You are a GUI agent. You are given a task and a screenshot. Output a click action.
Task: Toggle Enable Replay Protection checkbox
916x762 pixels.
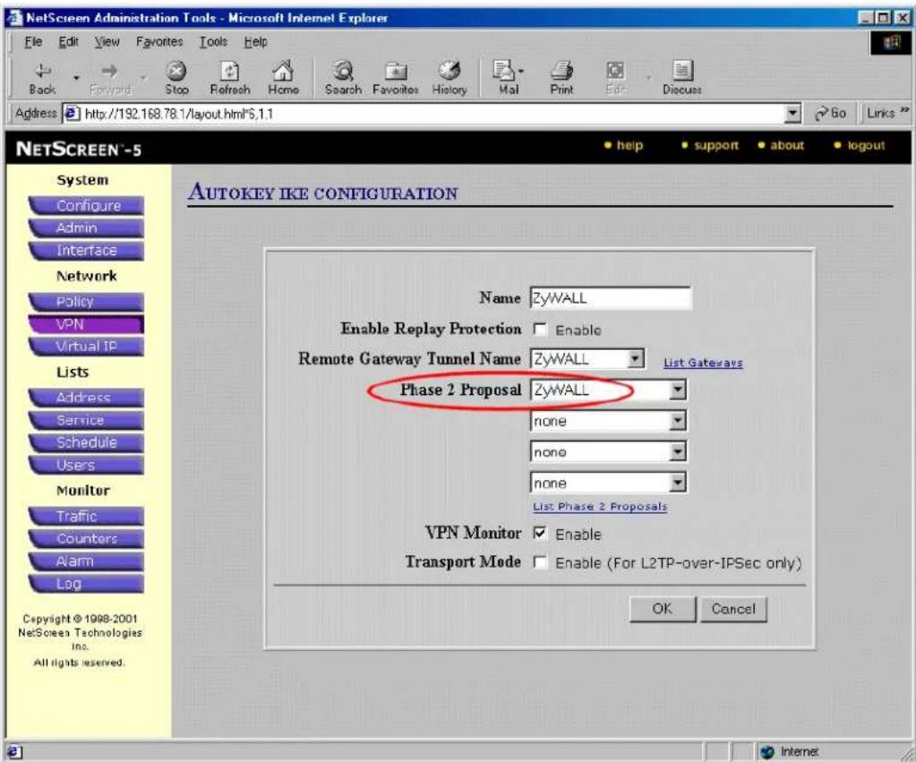(539, 330)
